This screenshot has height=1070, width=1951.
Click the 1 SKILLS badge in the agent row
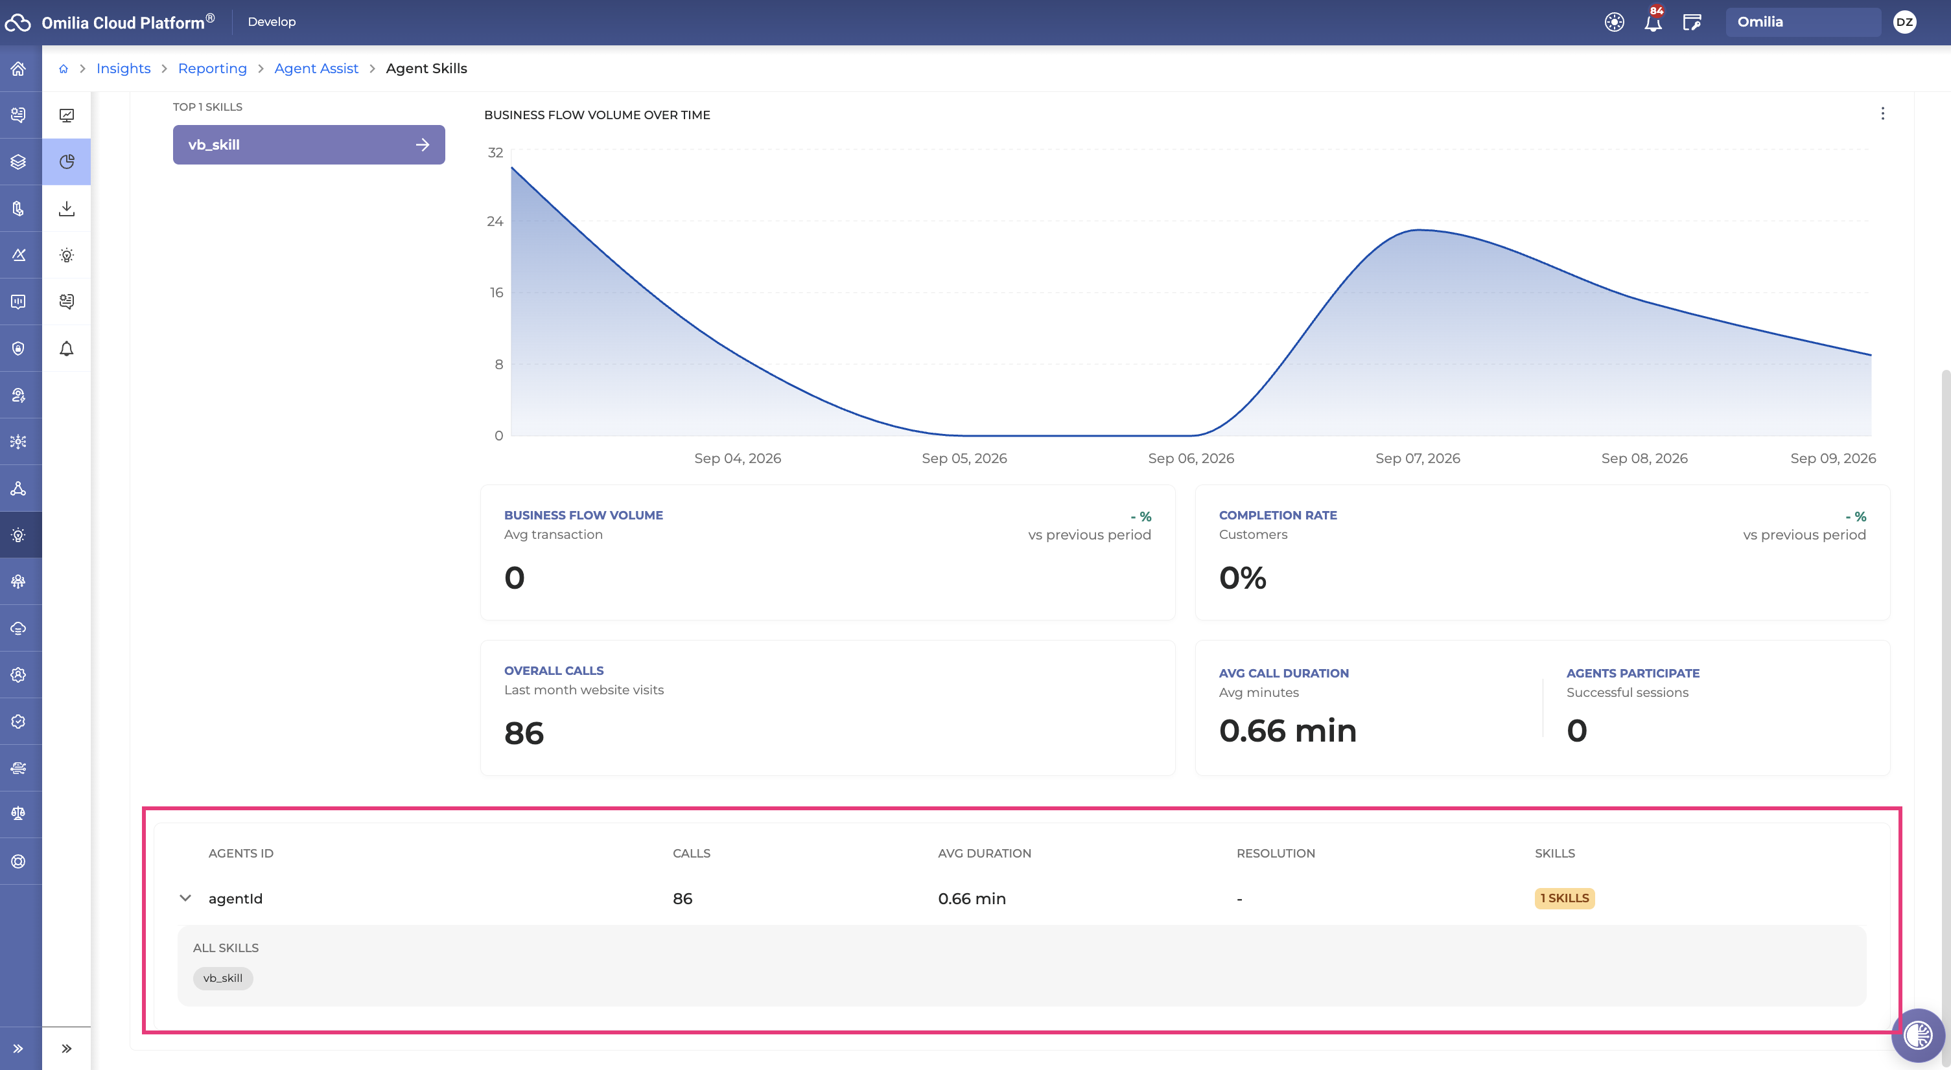pos(1564,898)
